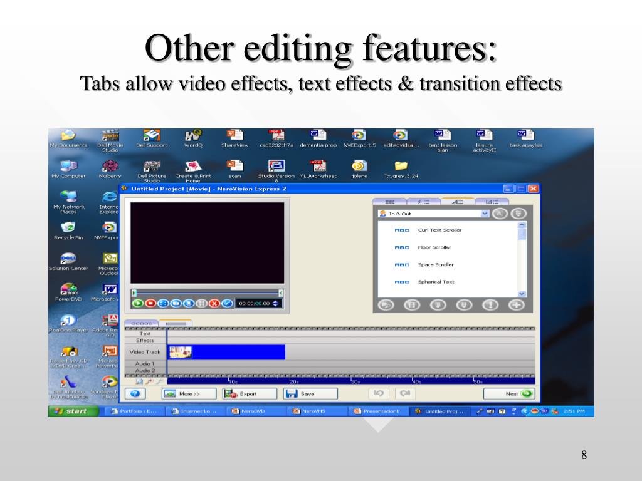The image size is (642, 481).
Task: Click the undo arrow button
Action: (379, 393)
